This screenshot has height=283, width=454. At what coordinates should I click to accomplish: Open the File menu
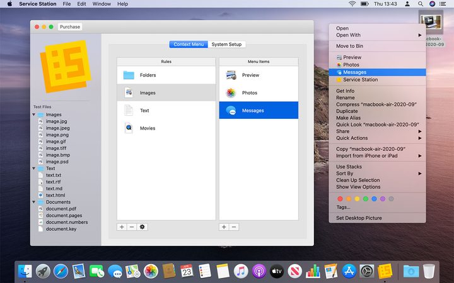(67, 4)
